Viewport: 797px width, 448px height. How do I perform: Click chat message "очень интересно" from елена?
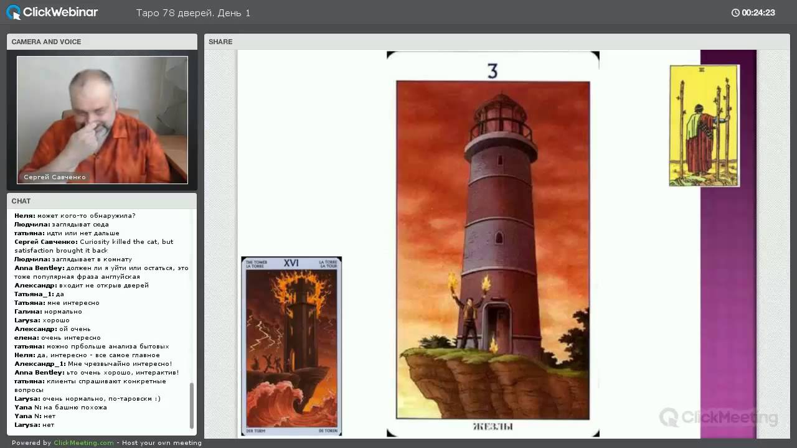click(x=71, y=338)
